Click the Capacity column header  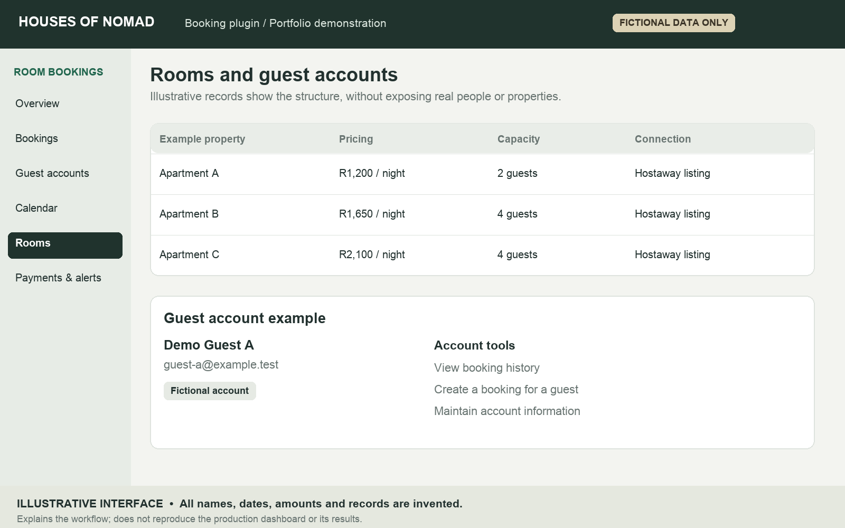pos(519,139)
